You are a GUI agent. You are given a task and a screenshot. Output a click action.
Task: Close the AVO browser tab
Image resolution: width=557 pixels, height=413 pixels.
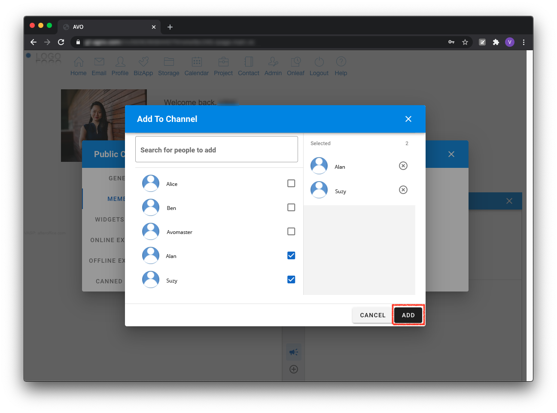click(154, 27)
